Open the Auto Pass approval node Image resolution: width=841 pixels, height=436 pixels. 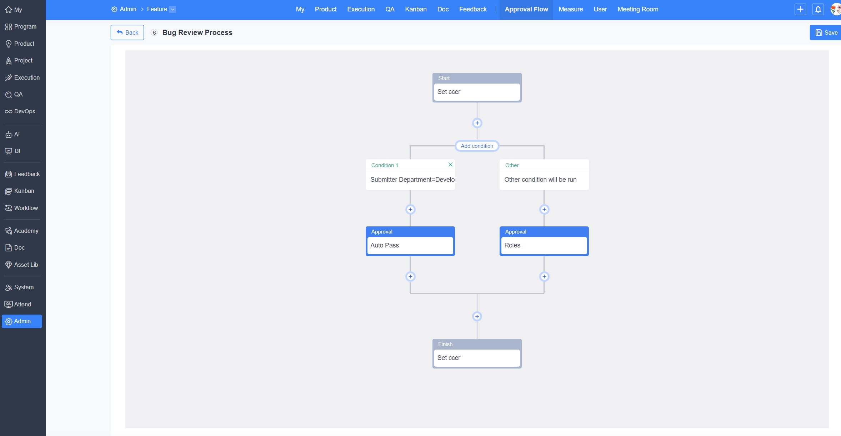pos(410,245)
